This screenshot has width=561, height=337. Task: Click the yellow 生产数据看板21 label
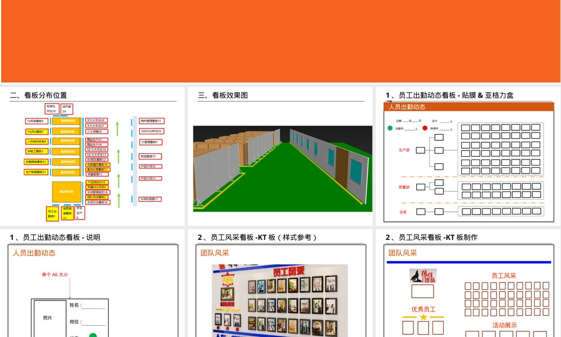[36, 172]
